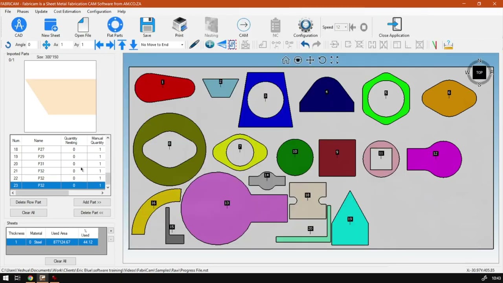The height and width of the screenshot is (283, 503).
Task: Click the home view icon above canvas
Action: pyautogui.click(x=286, y=60)
